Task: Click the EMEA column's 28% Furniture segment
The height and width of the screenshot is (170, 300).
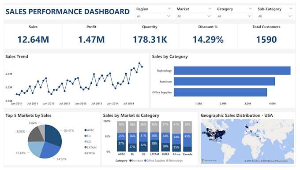Action: point(165,147)
